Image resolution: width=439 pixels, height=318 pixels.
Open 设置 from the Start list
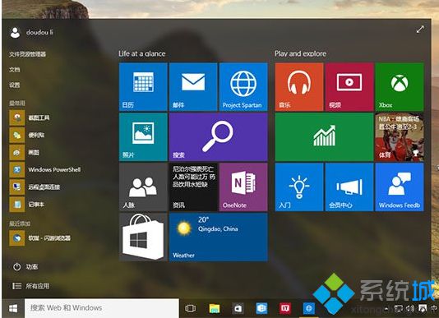15,85
